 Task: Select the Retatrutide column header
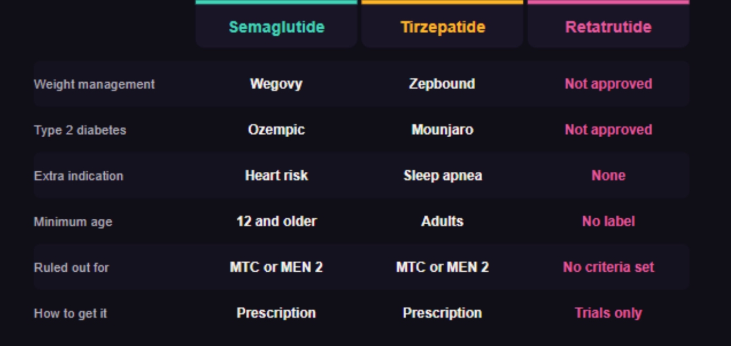click(x=608, y=27)
